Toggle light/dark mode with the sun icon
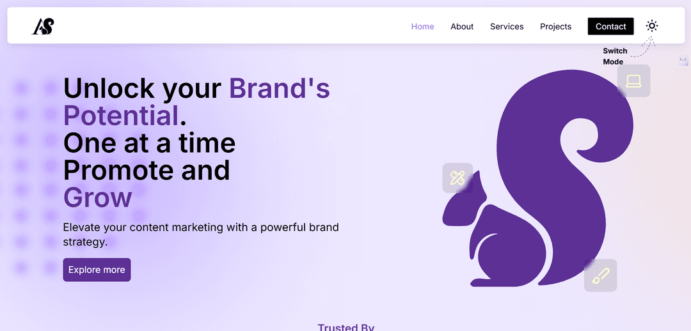This screenshot has width=691, height=331. [651, 26]
